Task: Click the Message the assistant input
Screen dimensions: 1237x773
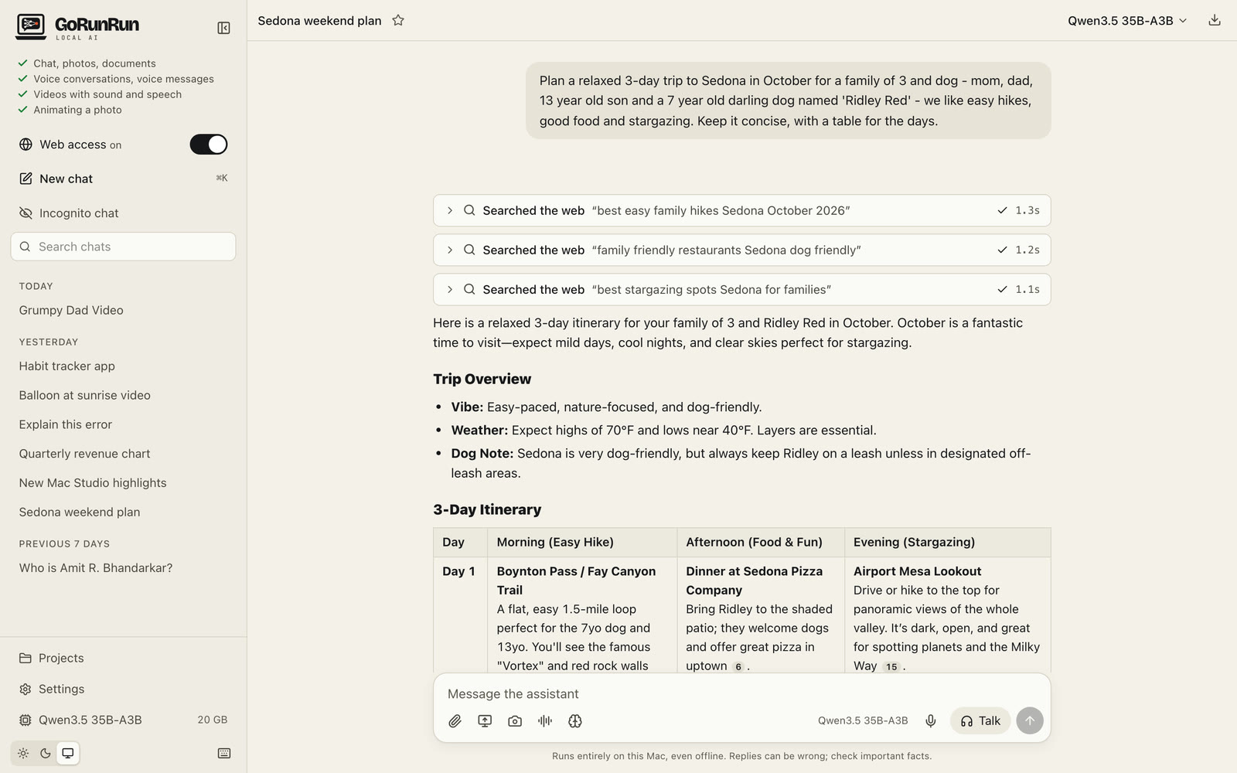Action: (741, 694)
